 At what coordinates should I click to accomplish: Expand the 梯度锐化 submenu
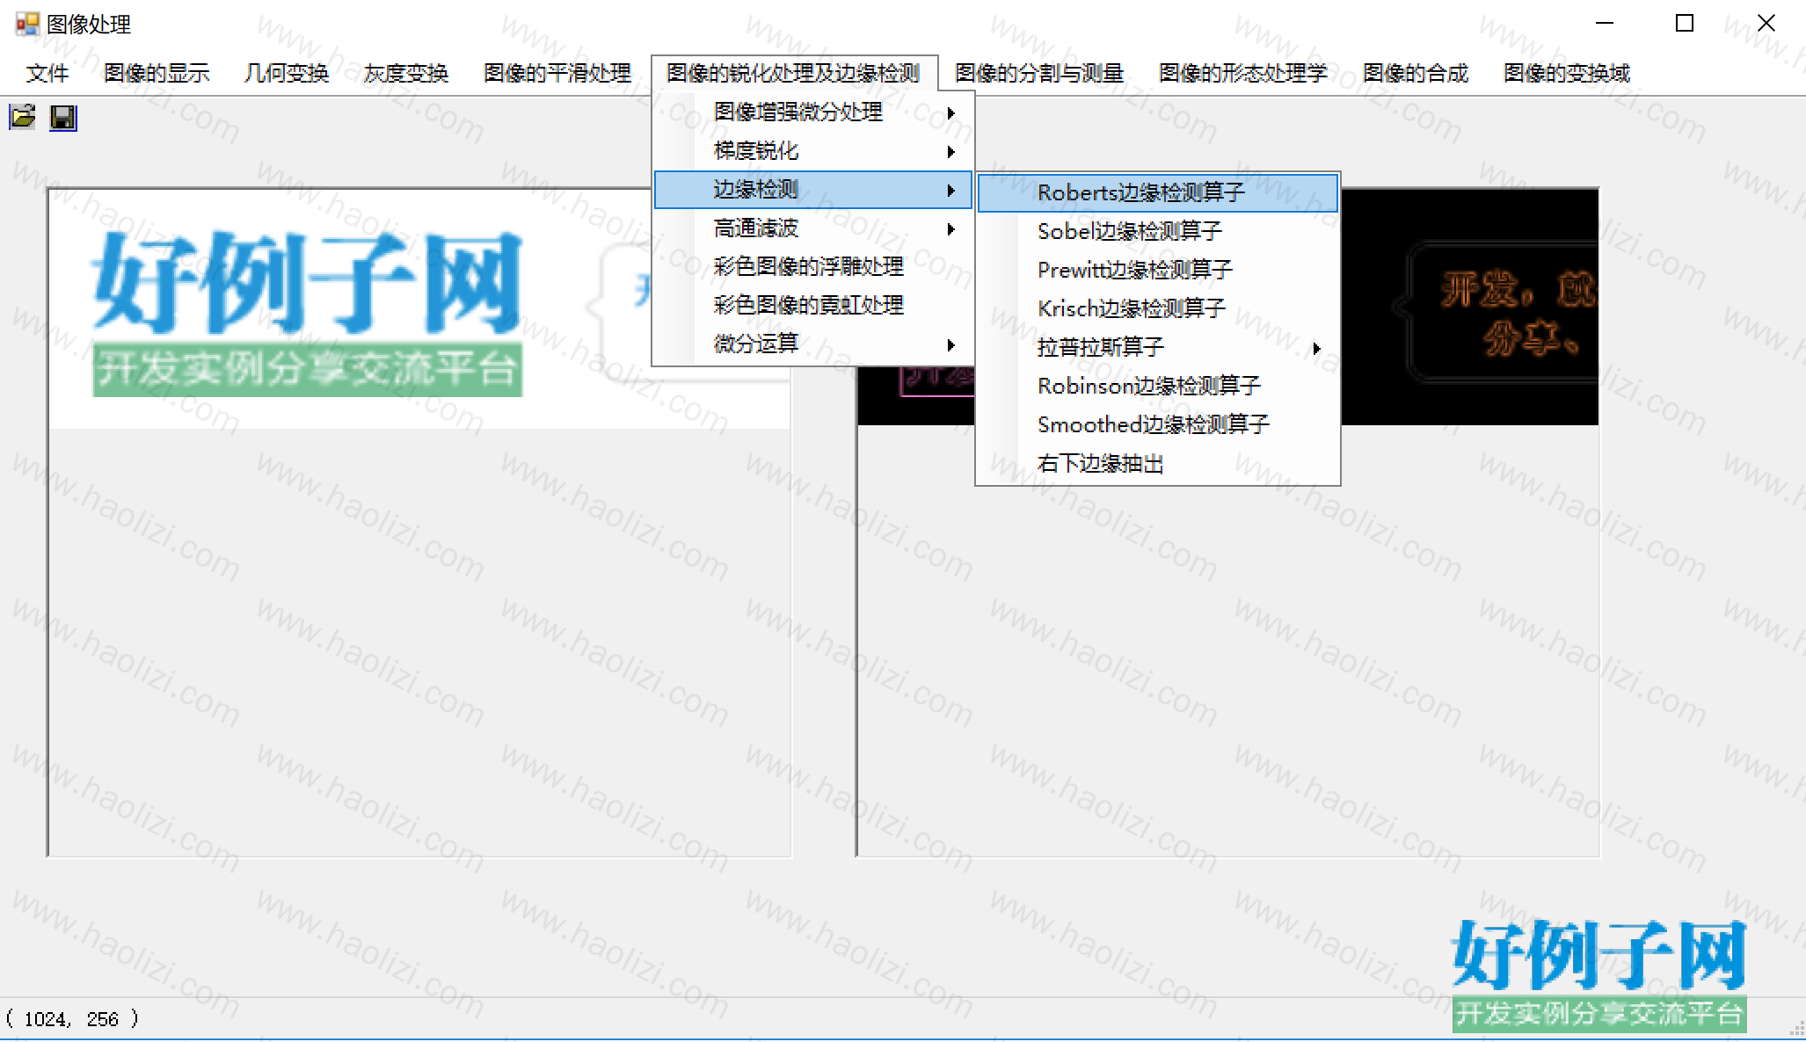tap(813, 151)
